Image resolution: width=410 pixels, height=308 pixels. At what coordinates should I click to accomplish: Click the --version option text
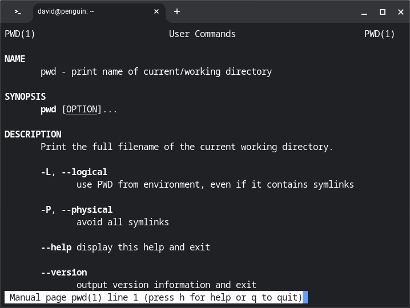pos(64,273)
